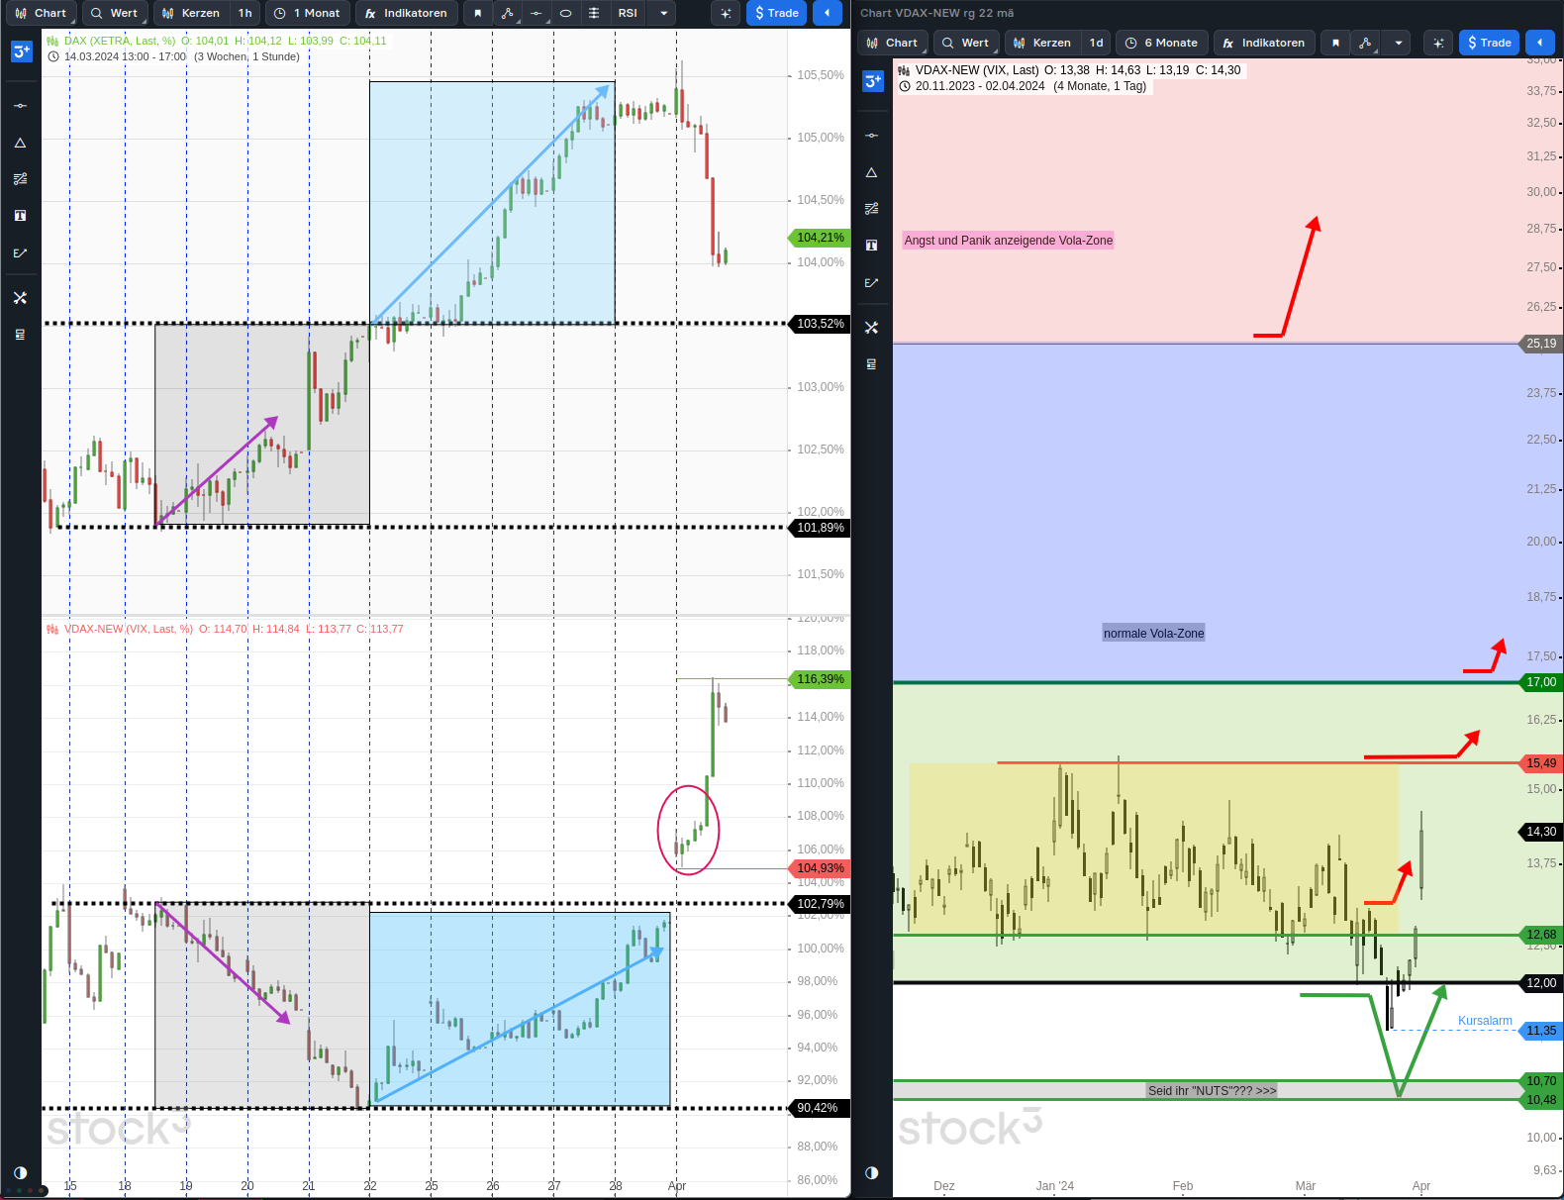Select the ellipse tool in left toolbar
Image resolution: width=1564 pixels, height=1200 pixels.
point(565,13)
